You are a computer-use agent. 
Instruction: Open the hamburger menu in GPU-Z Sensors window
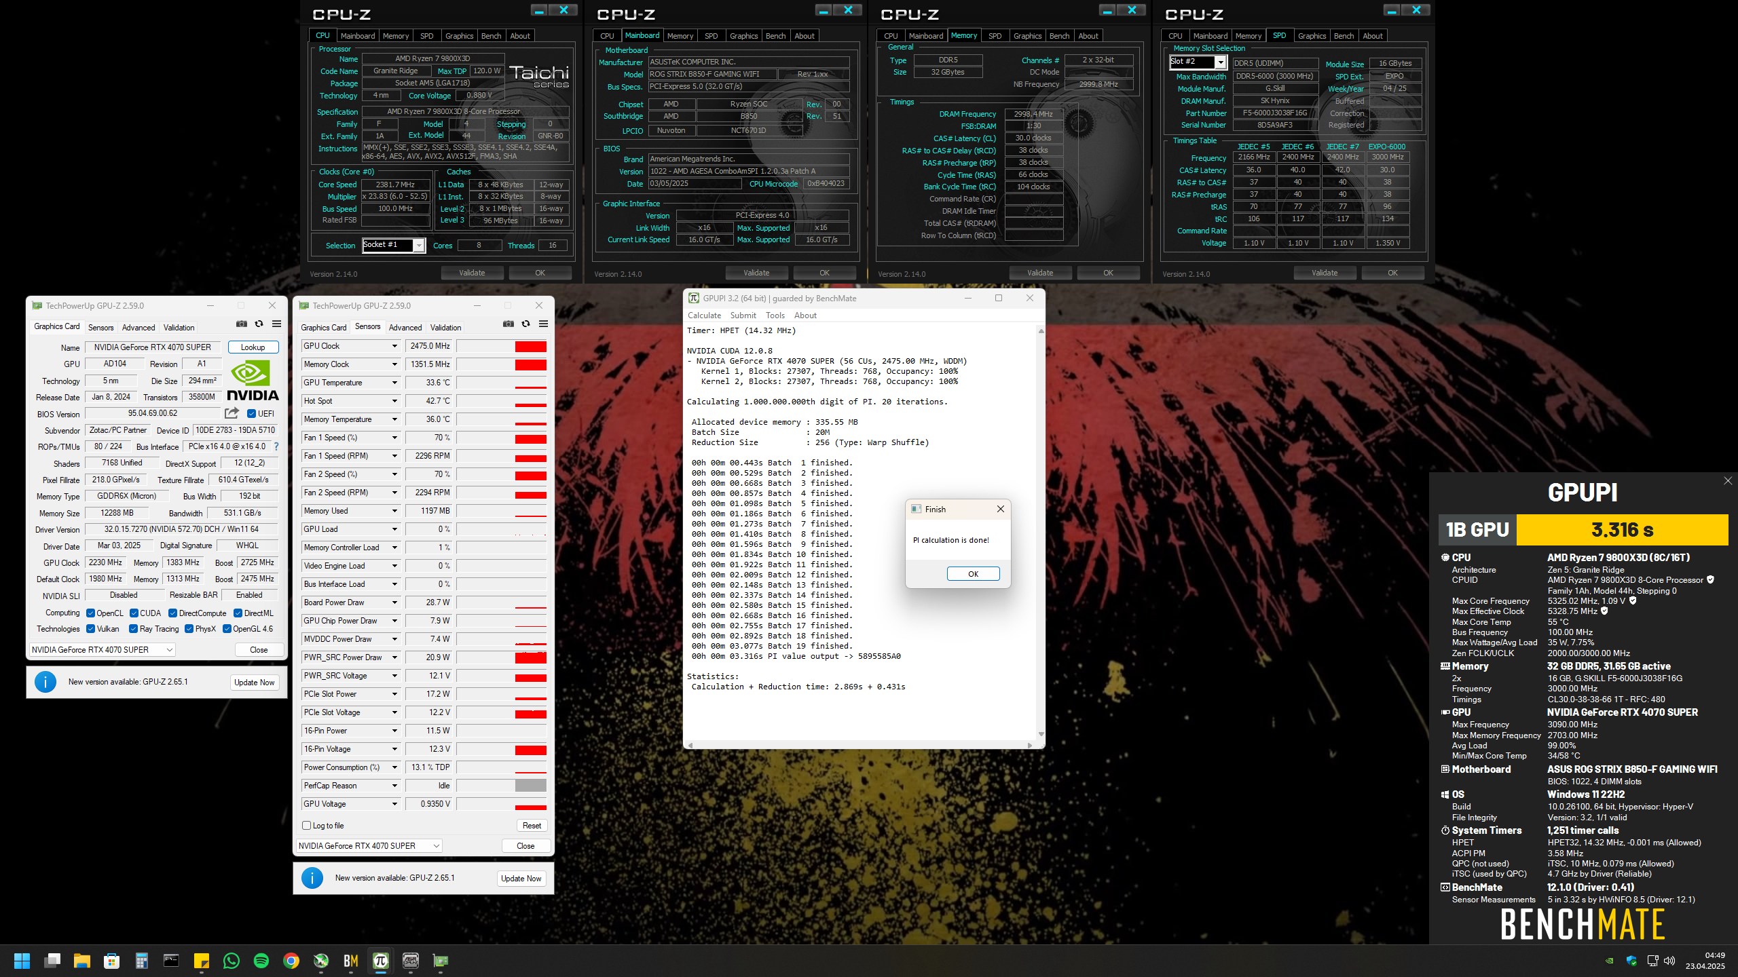(543, 324)
